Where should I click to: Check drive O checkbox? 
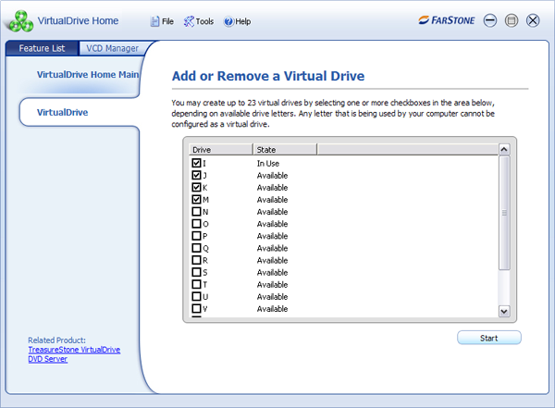(196, 224)
